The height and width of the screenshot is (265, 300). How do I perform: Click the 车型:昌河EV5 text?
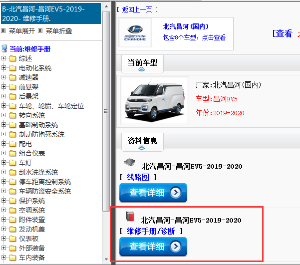click(x=217, y=99)
